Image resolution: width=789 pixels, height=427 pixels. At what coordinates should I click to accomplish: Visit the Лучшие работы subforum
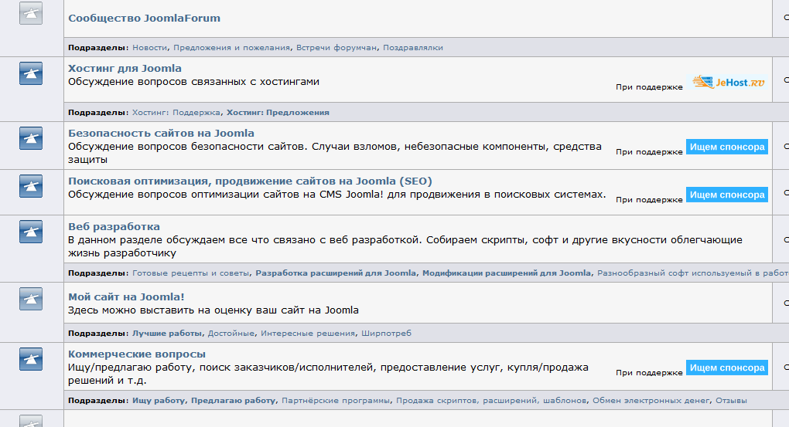[x=167, y=334]
